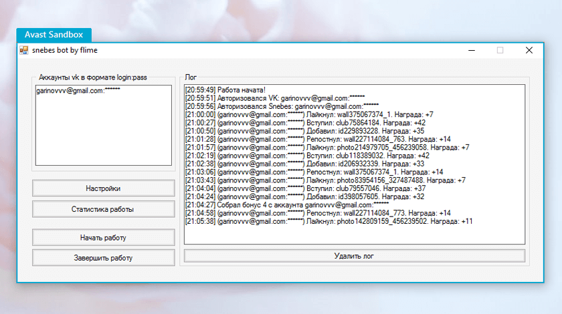562x314 pixels.
Task: Select the garinovvv@gmail.com account line in accounts box
Action: point(78,91)
